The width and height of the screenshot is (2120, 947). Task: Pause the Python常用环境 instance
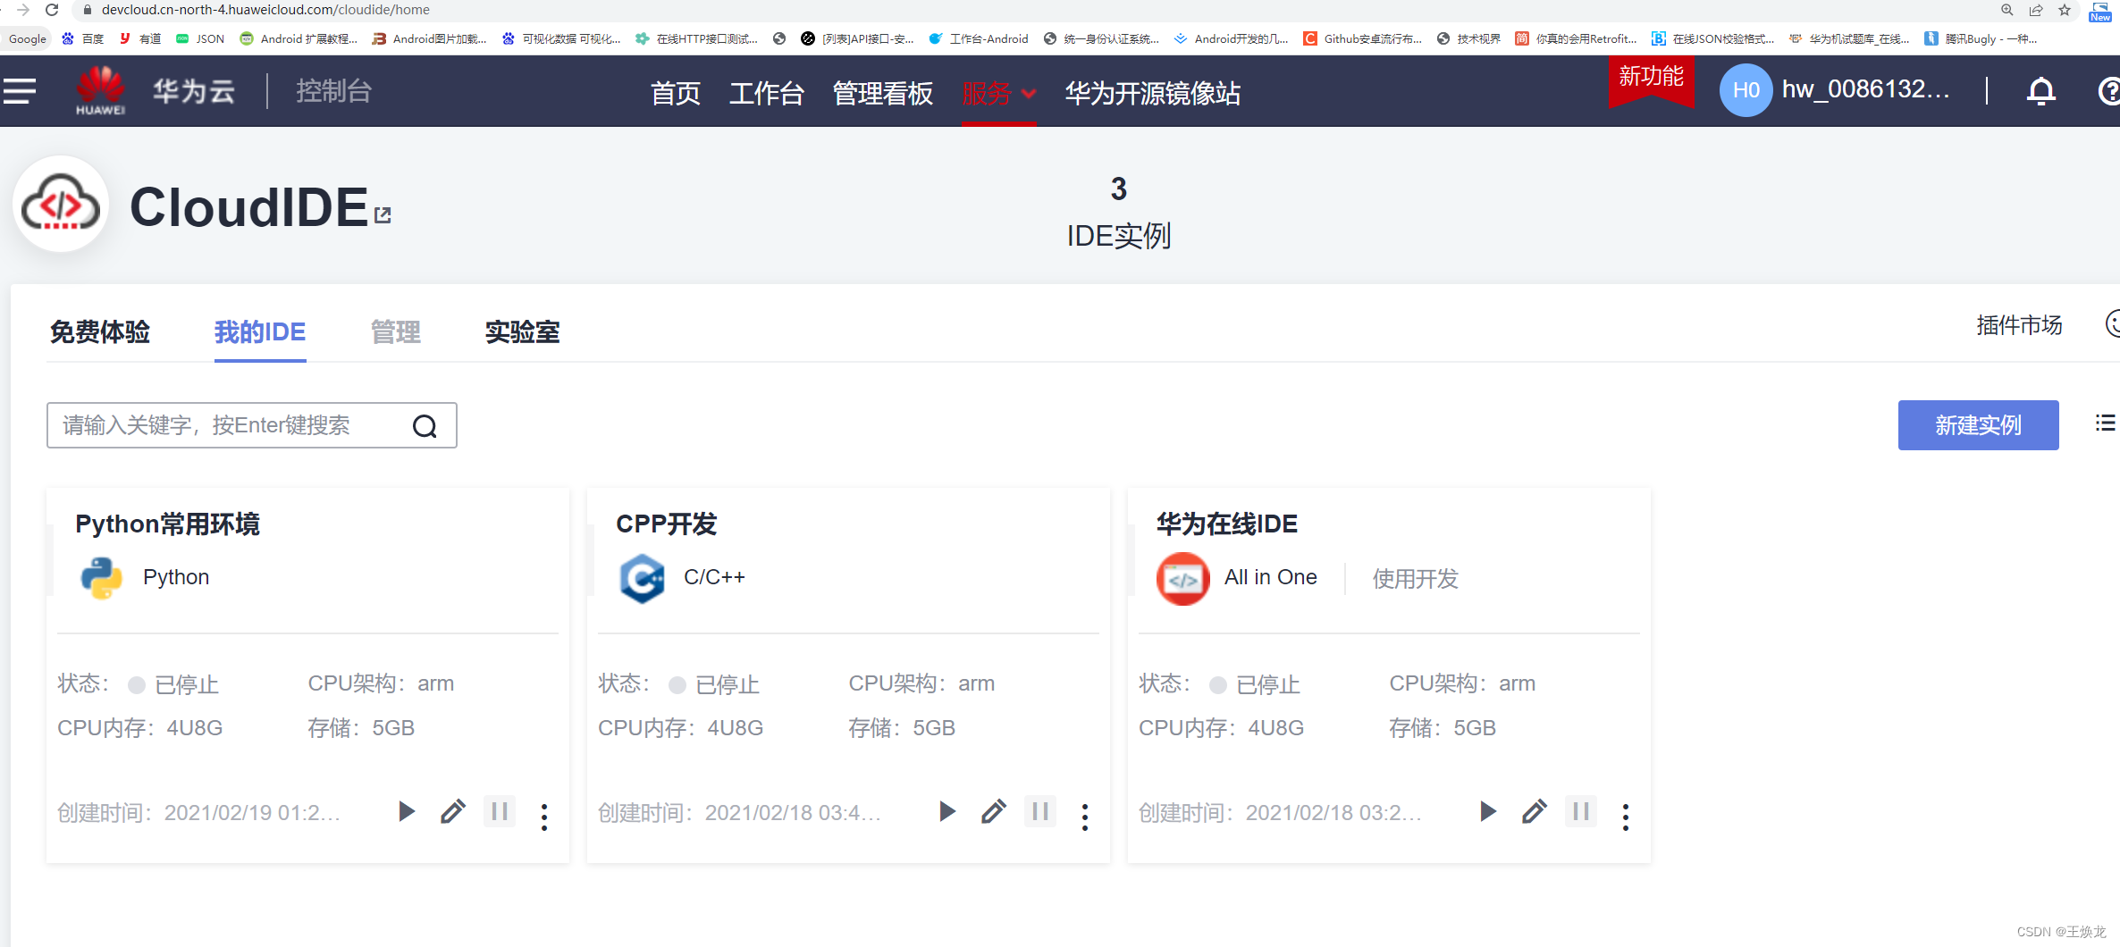coord(500,811)
